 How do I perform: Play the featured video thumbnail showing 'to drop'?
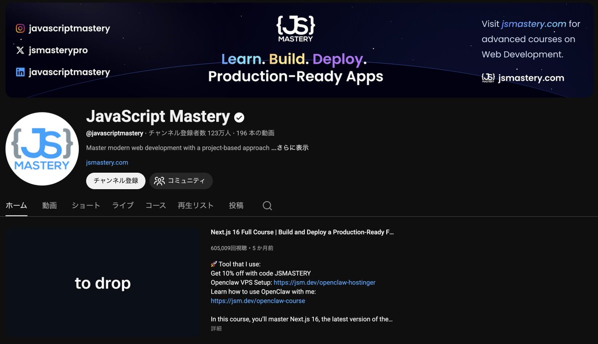103,282
